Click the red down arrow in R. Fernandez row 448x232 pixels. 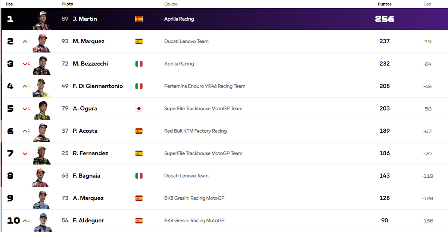(x=25, y=153)
